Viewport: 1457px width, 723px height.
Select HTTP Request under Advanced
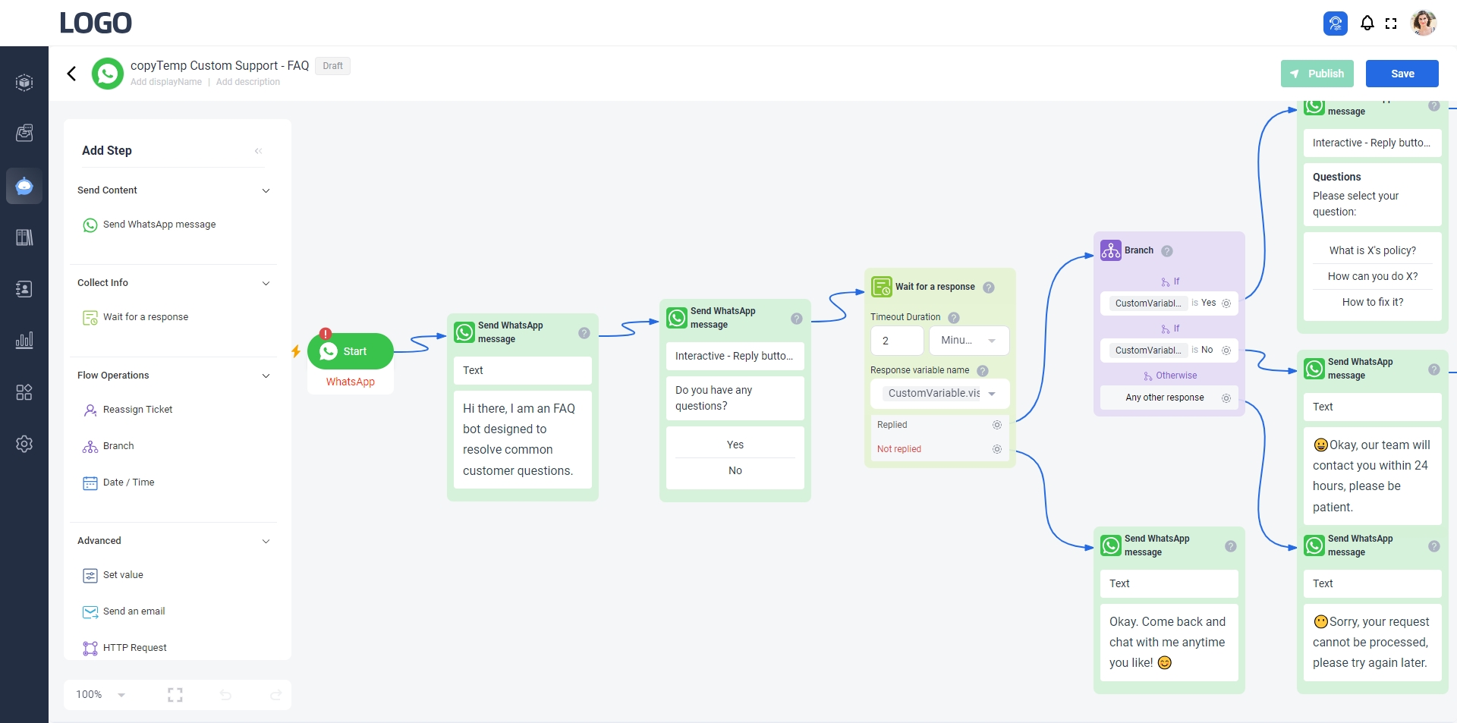[x=134, y=648]
